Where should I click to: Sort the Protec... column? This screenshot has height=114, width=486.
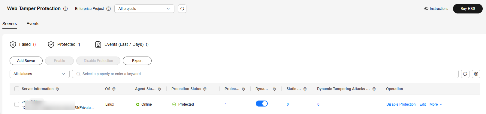tap(243, 89)
